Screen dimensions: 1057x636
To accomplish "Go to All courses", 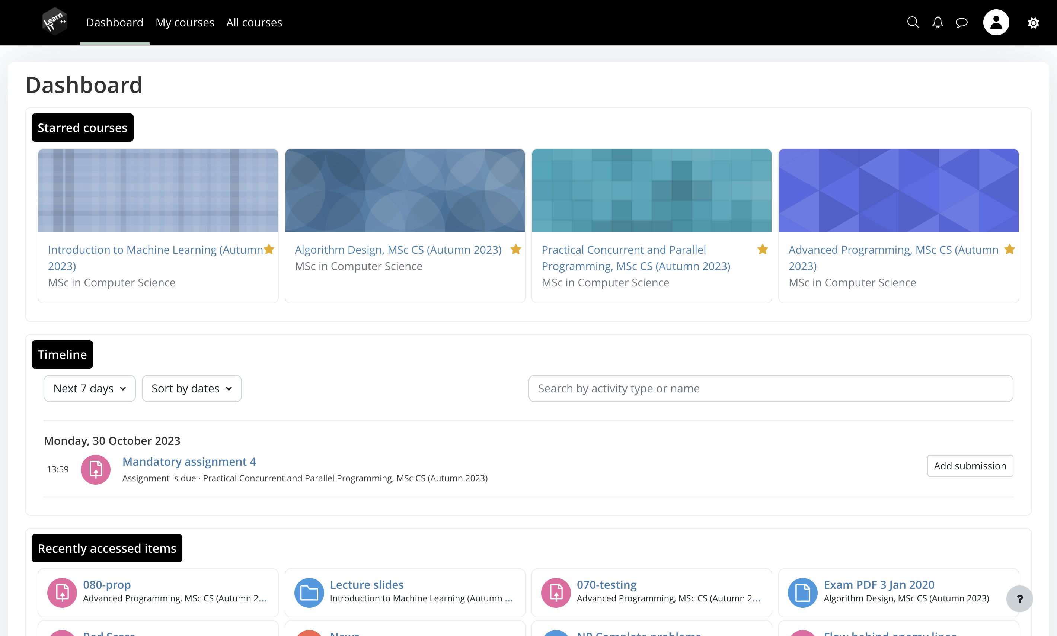I will tap(254, 22).
